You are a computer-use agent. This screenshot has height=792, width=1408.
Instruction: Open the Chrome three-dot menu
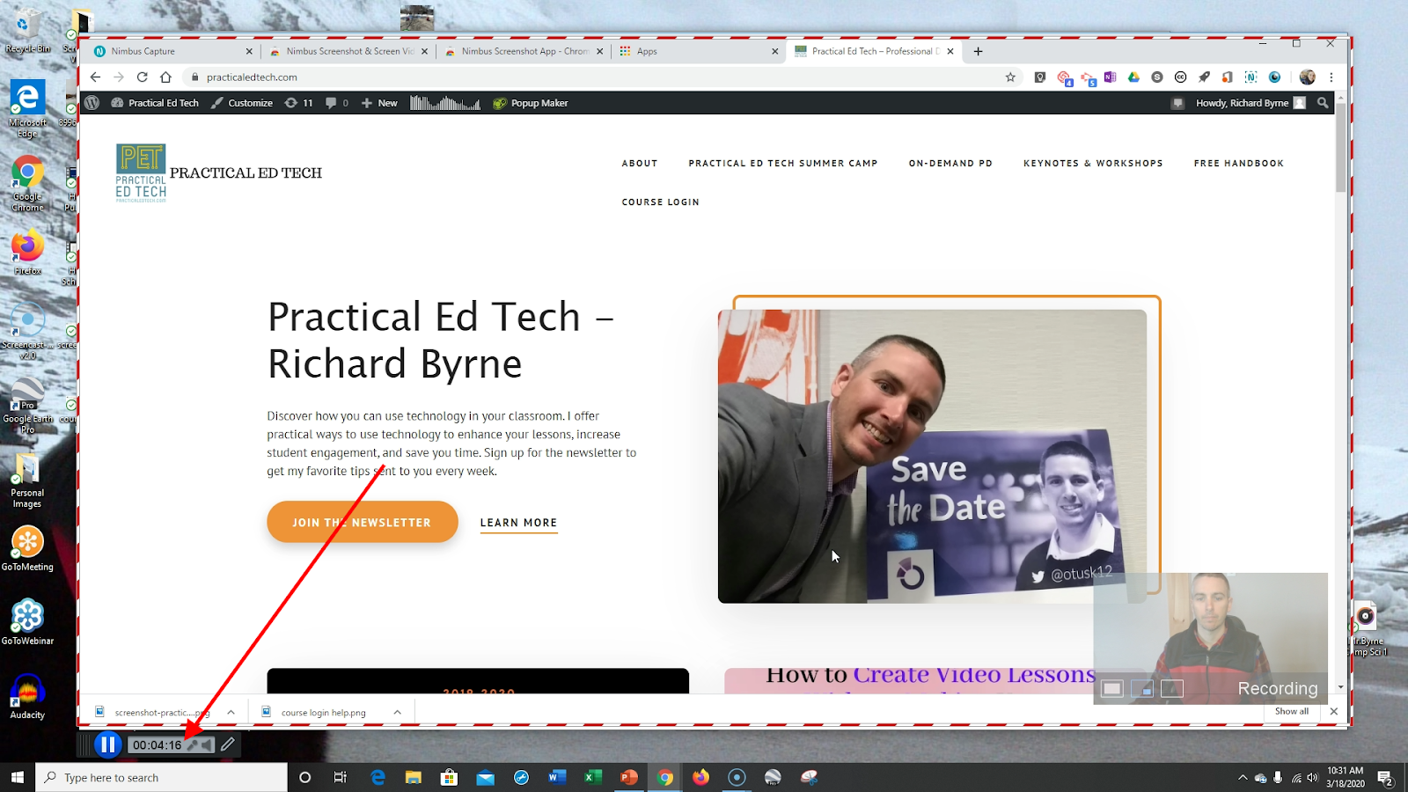pyautogui.click(x=1331, y=77)
